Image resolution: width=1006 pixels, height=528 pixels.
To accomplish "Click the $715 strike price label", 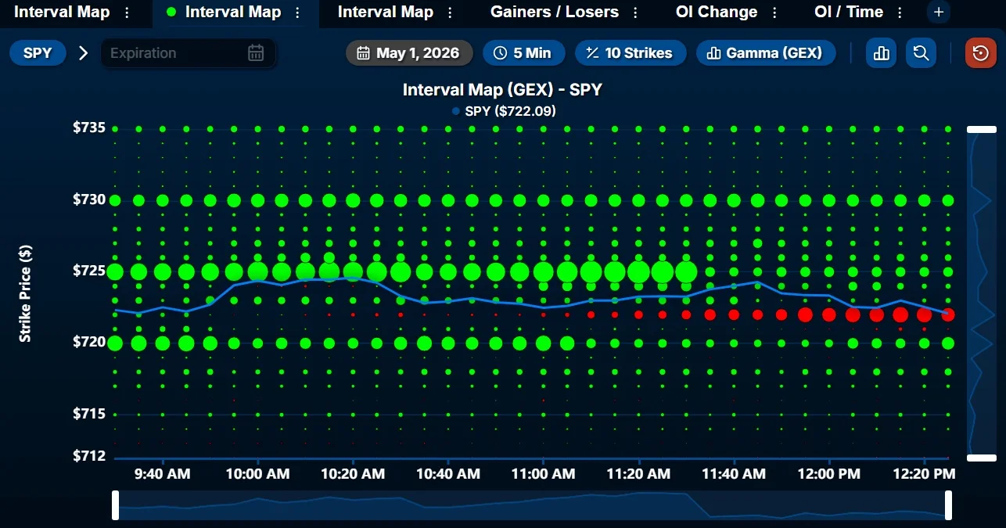I will 89,413.
